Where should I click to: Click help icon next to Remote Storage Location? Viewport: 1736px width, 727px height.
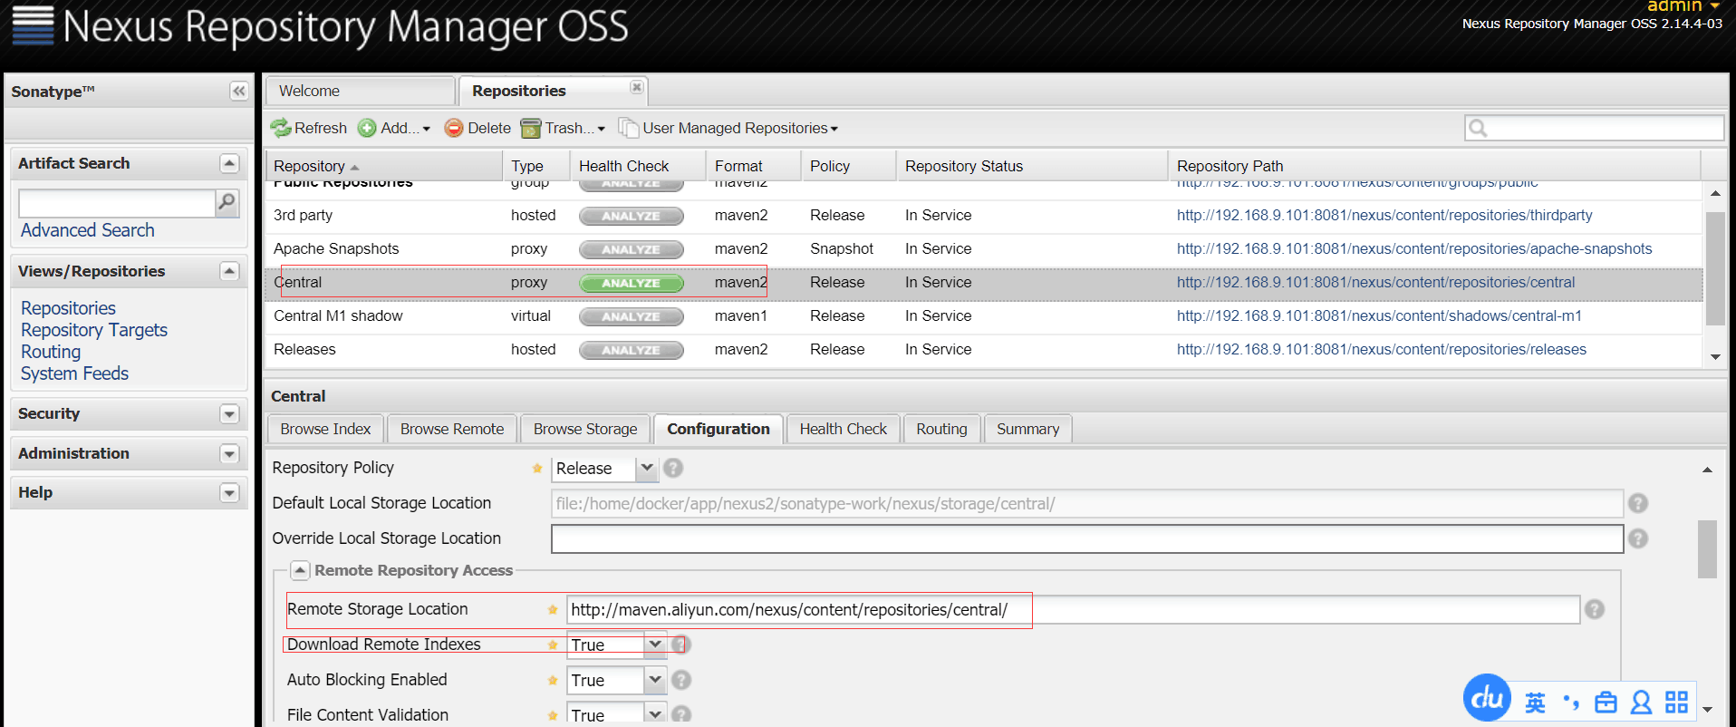1595,610
